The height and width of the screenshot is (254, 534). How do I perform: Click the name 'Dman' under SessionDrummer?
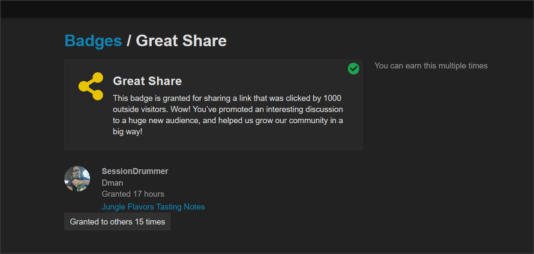112,183
